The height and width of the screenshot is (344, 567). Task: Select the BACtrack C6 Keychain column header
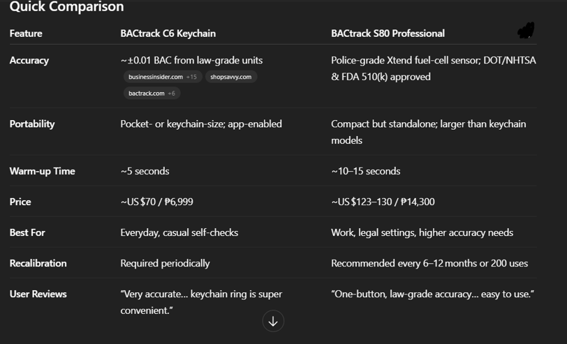click(x=168, y=33)
